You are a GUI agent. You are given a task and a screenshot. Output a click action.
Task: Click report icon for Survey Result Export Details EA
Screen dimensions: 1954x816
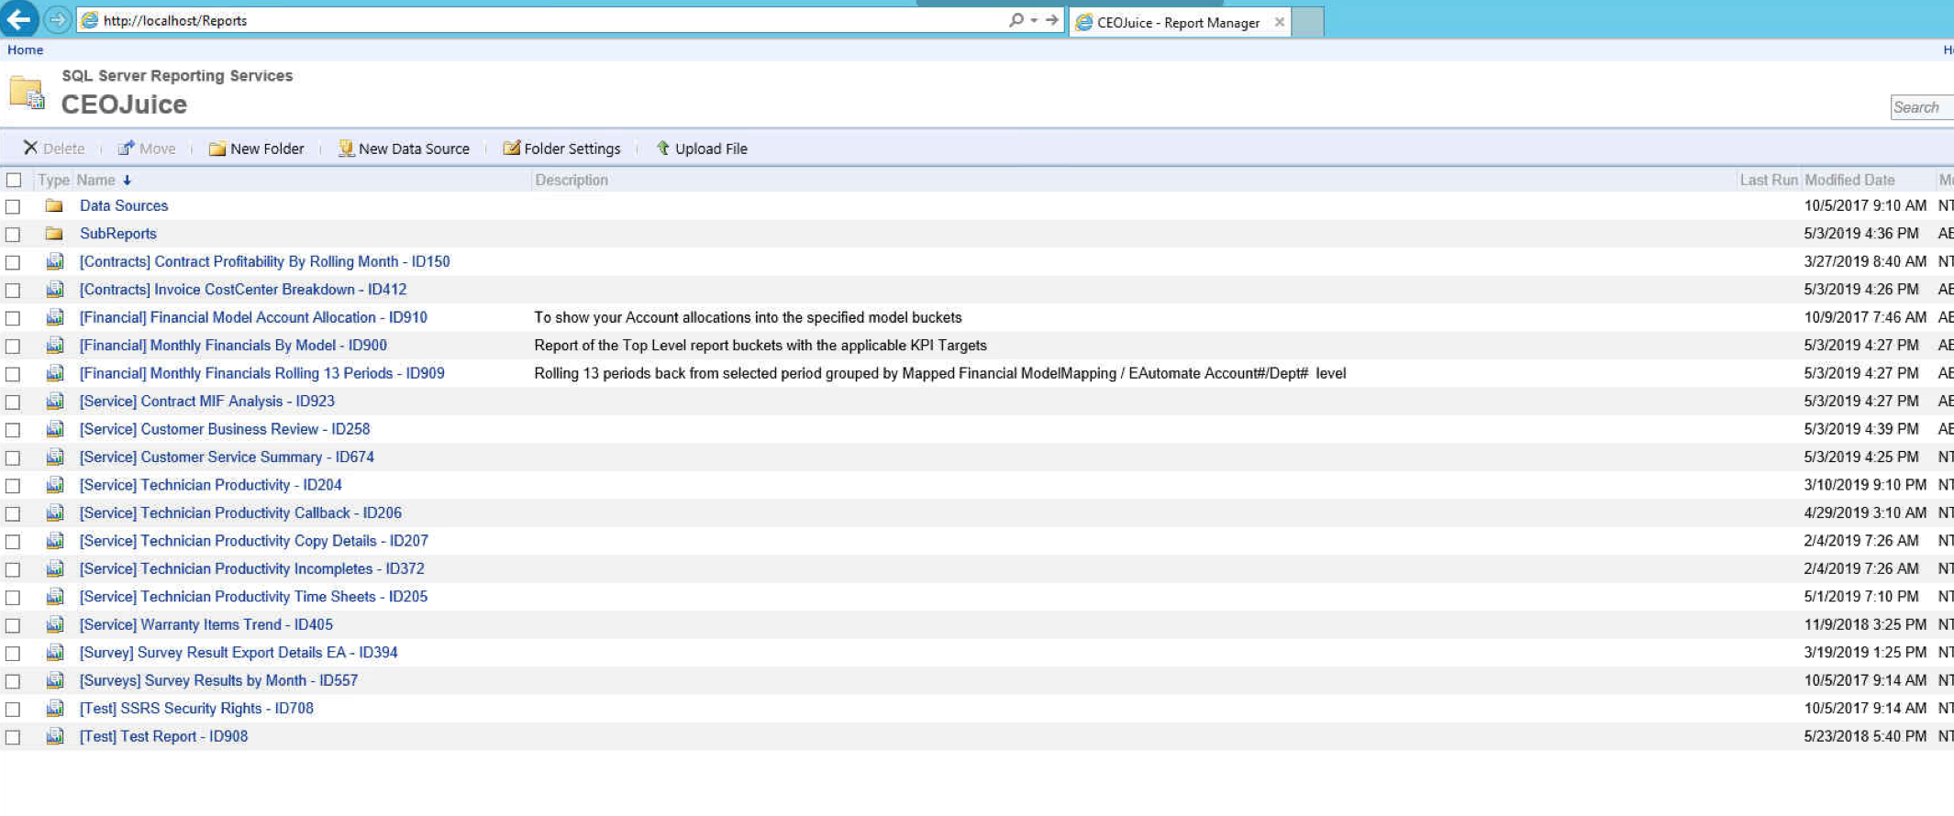55,653
